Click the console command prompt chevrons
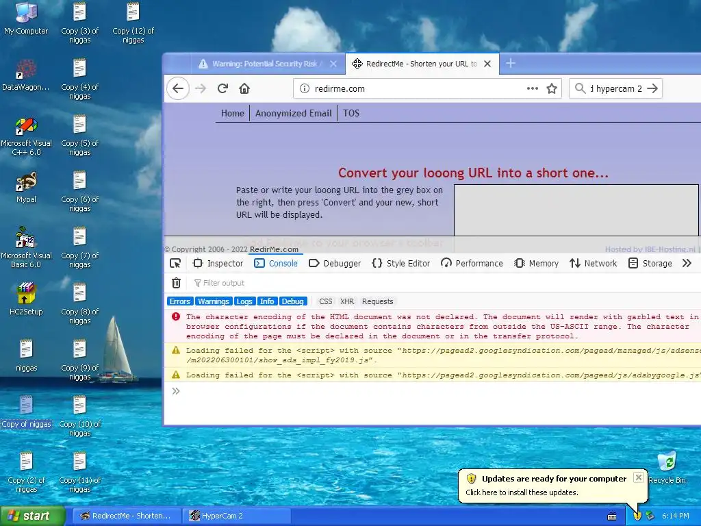Screen dimensions: 701x526 (176, 391)
